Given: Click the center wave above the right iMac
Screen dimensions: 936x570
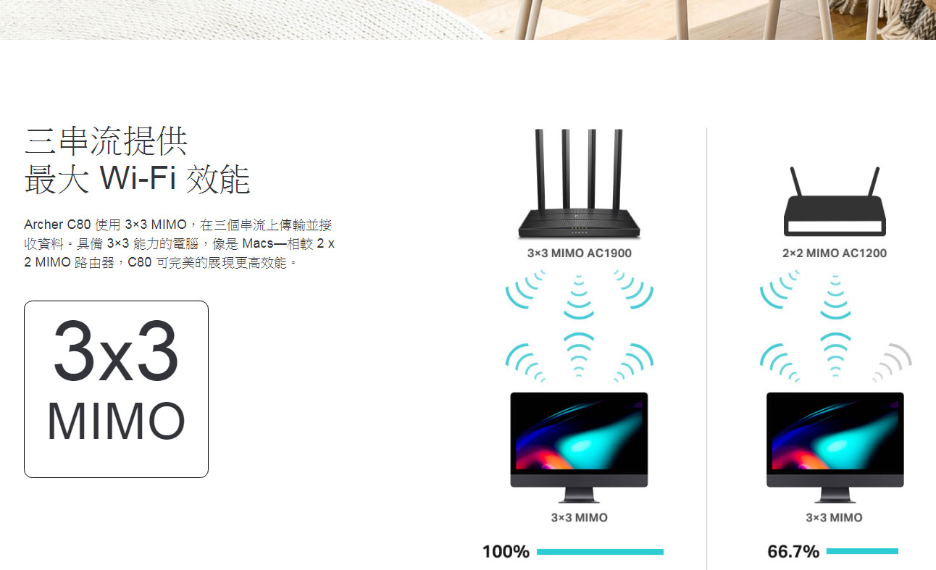Looking at the screenshot, I should (835, 355).
